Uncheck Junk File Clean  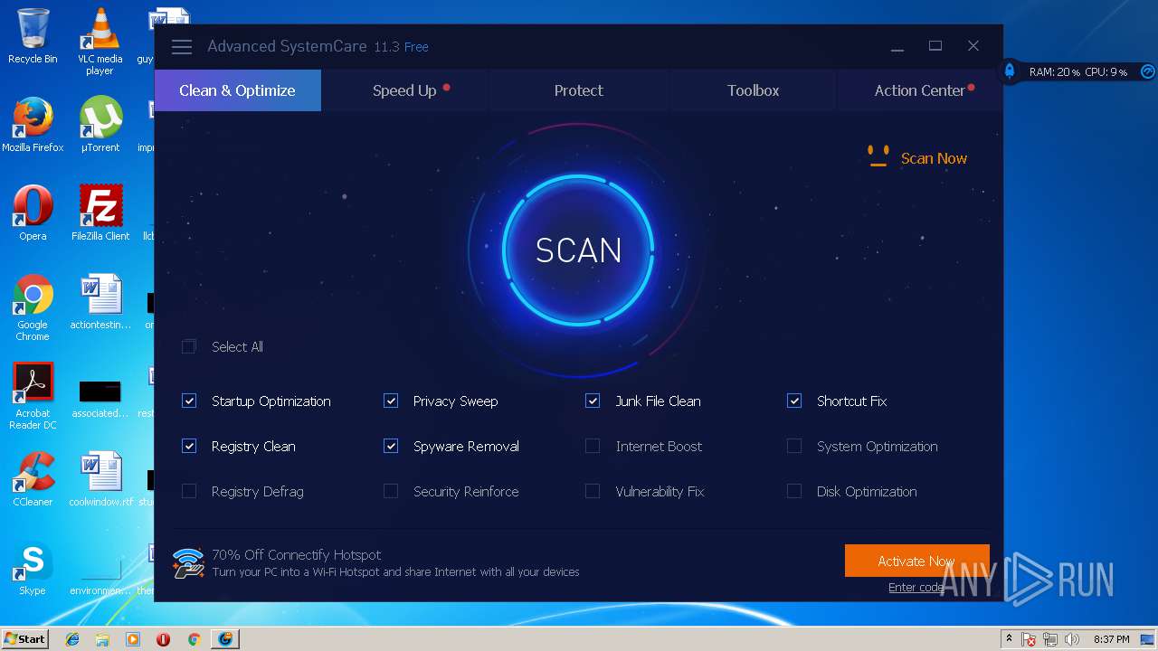click(x=593, y=401)
